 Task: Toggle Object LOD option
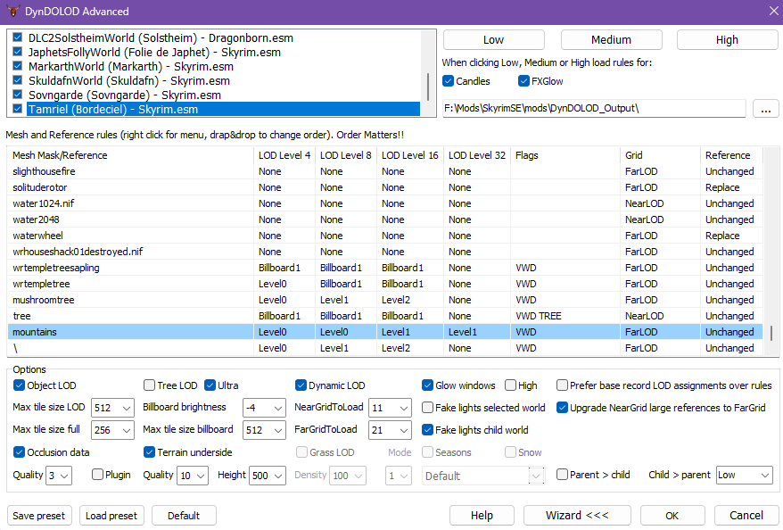coord(19,385)
